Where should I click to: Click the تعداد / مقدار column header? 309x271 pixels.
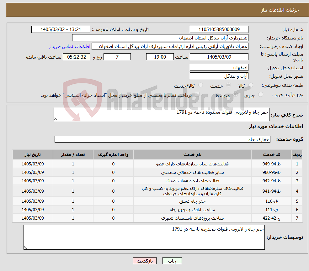click(73, 155)
